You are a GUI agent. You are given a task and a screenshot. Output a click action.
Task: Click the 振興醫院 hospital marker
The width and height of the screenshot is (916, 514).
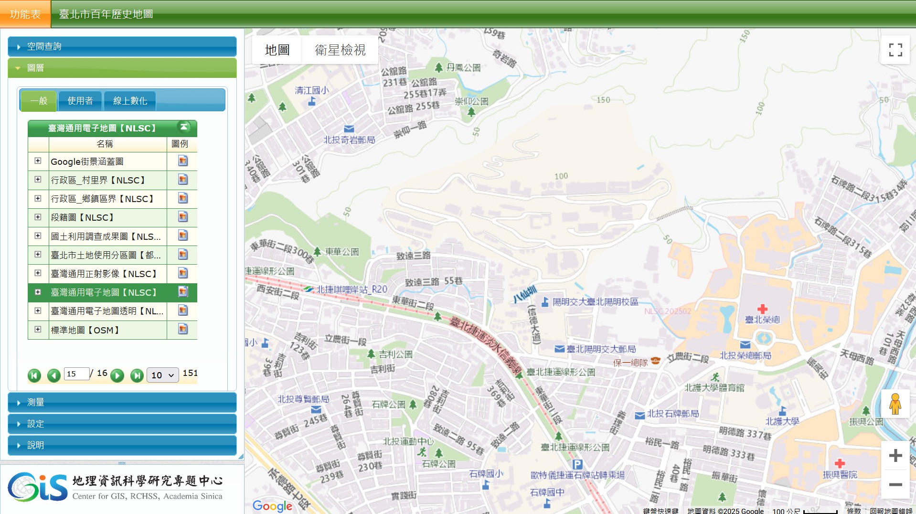tap(840, 463)
